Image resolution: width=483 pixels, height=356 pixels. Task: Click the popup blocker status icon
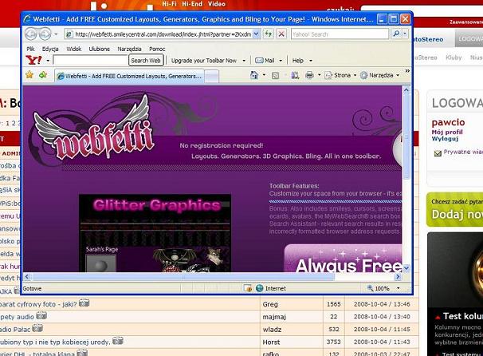(248, 288)
